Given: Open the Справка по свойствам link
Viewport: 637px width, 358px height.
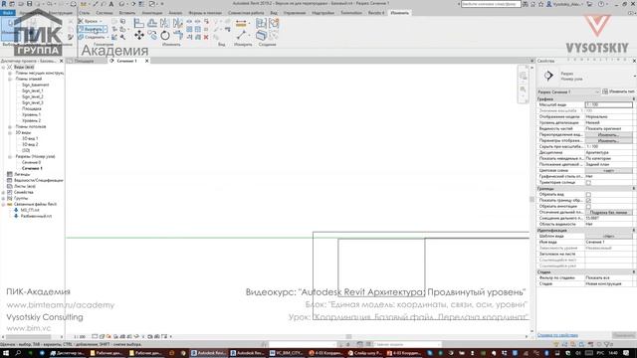Looking at the screenshot, I should coord(557,335).
